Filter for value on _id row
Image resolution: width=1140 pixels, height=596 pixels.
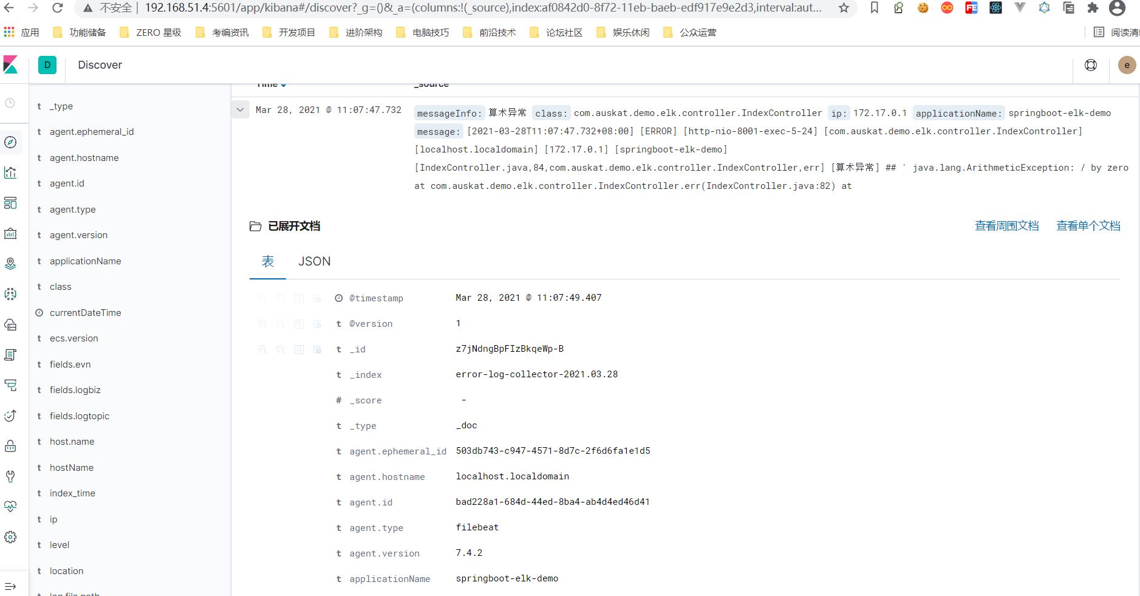click(262, 349)
